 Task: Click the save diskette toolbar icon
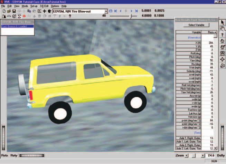(14, 11)
